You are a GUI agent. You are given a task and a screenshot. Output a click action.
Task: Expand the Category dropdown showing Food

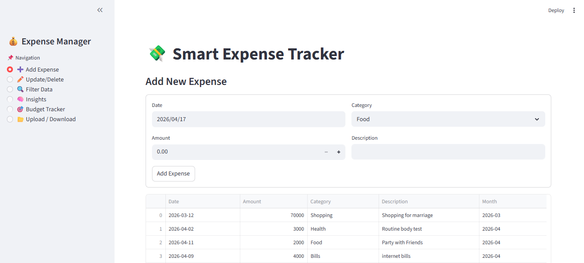point(448,119)
